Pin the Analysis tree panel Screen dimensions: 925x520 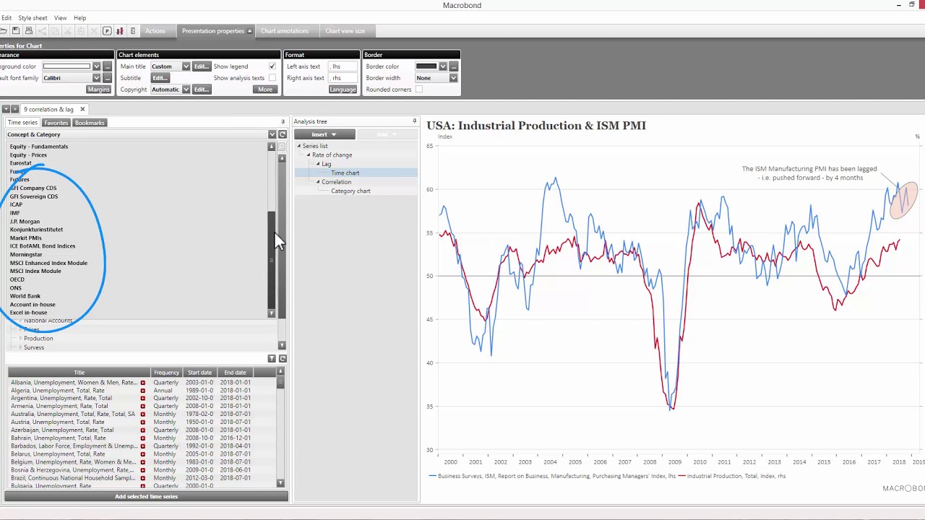click(x=414, y=121)
